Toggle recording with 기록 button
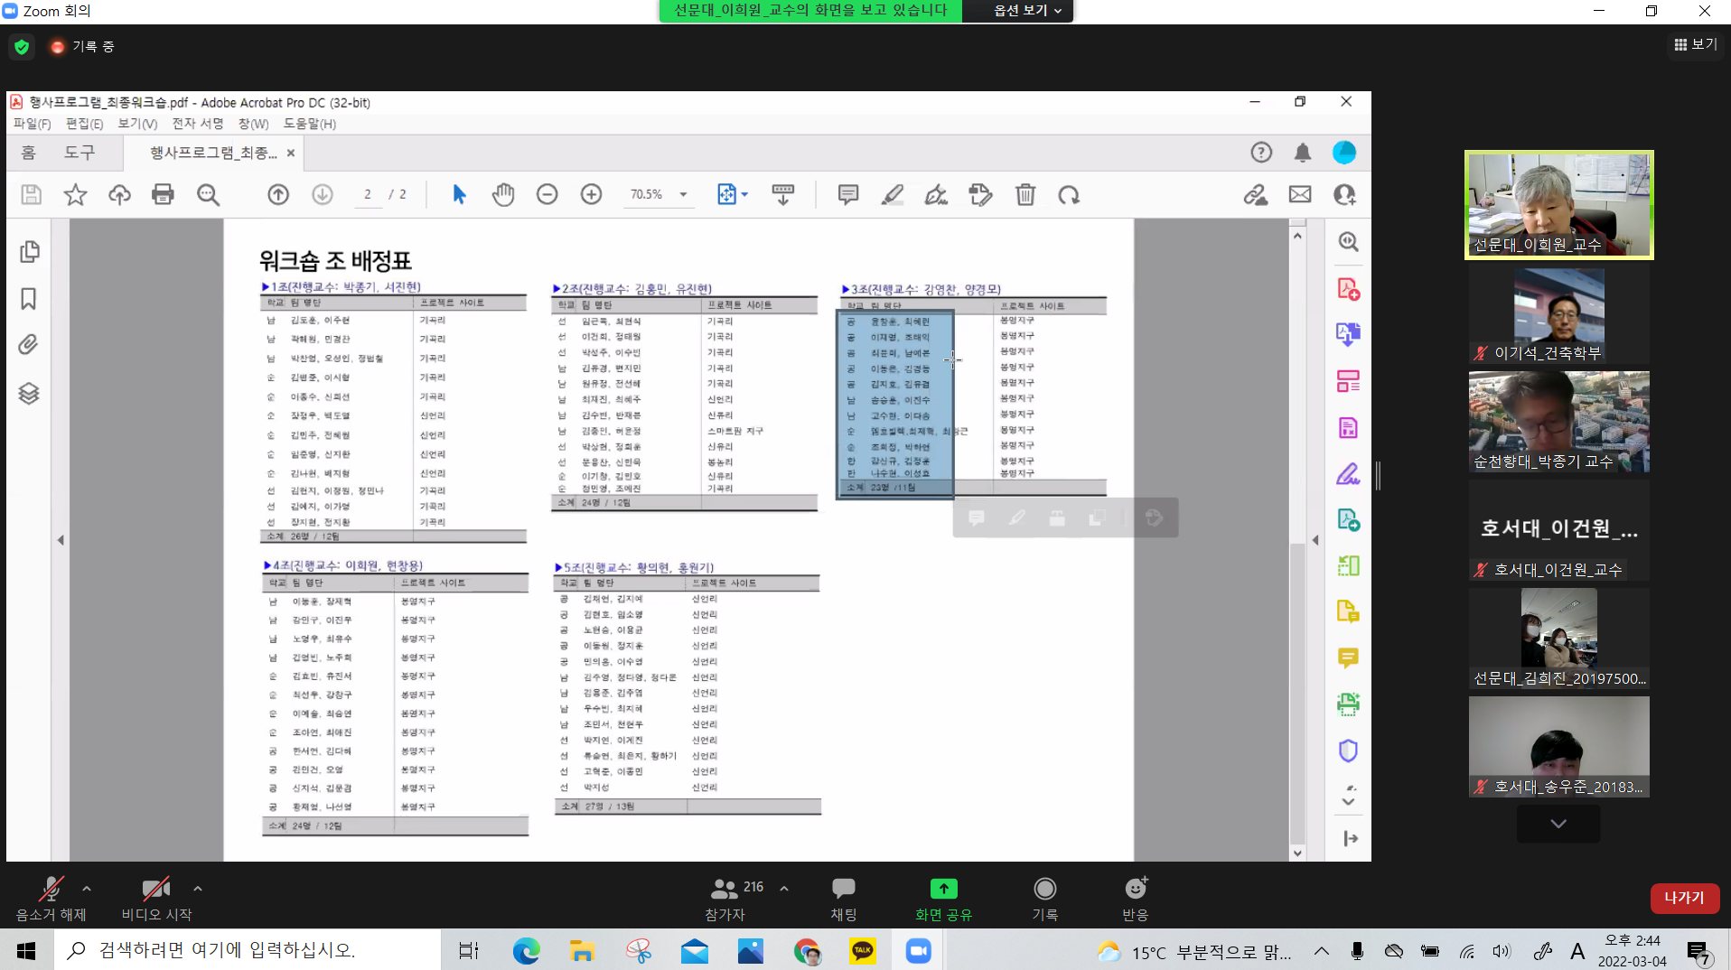This screenshot has width=1731, height=970. click(x=1044, y=898)
